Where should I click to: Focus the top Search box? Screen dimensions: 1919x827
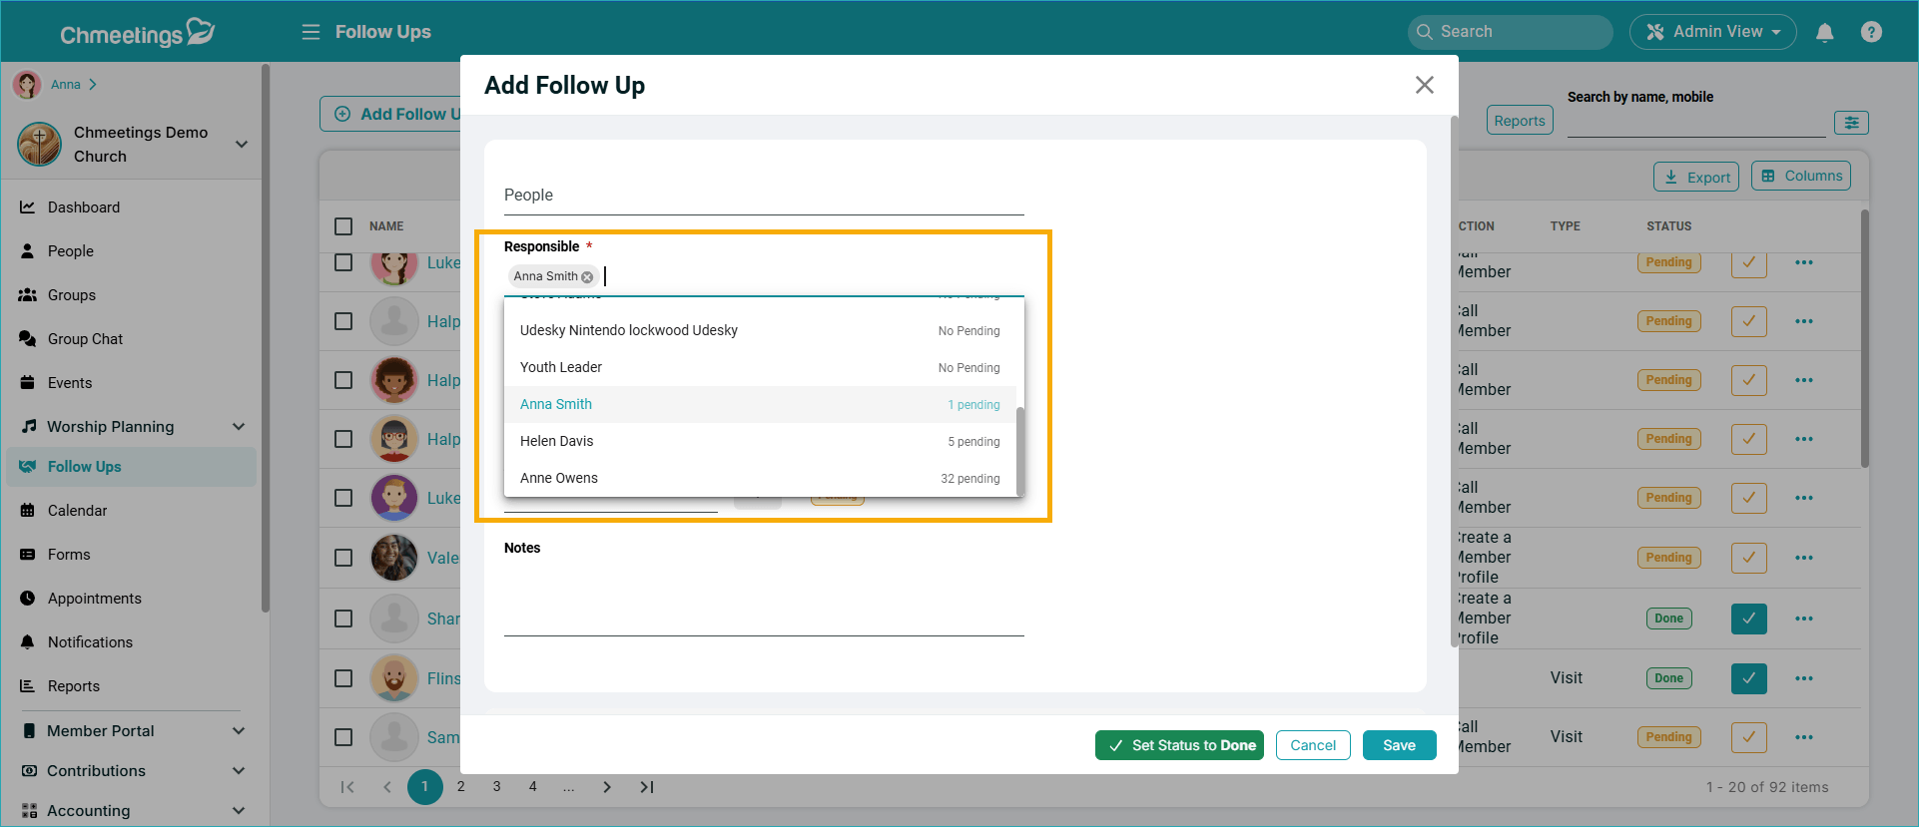pos(1511,32)
